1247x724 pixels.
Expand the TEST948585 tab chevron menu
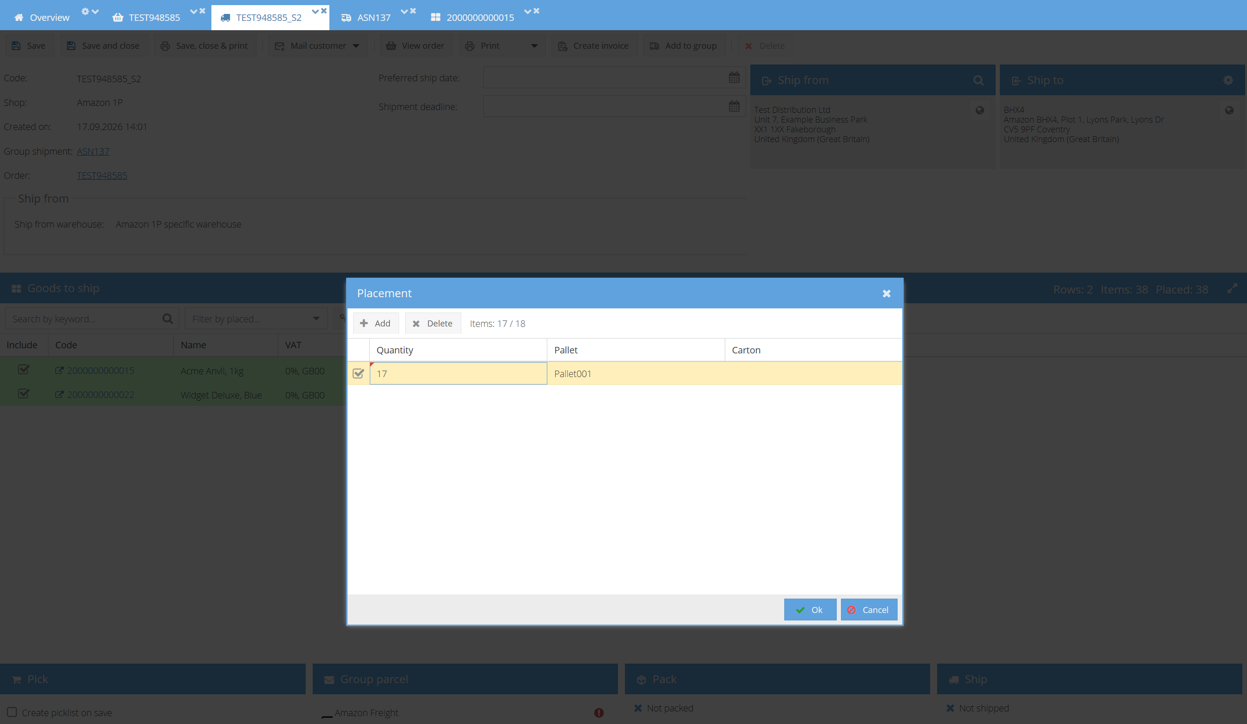pyautogui.click(x=193, y=11)
